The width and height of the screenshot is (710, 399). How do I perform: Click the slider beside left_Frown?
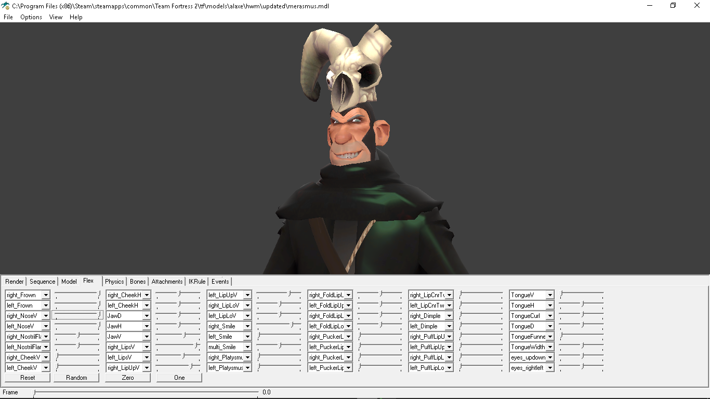(77, 305)
